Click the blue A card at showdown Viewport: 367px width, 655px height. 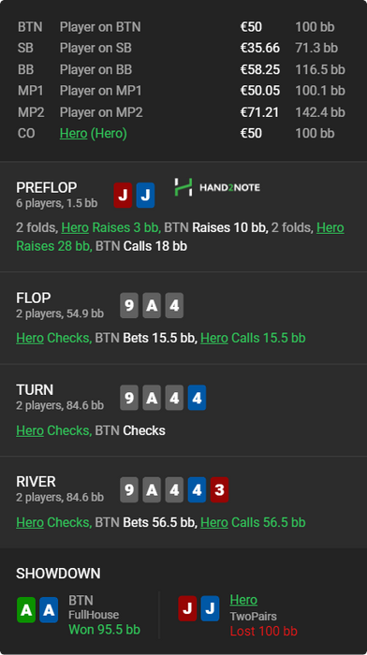[x=49, y=610]
